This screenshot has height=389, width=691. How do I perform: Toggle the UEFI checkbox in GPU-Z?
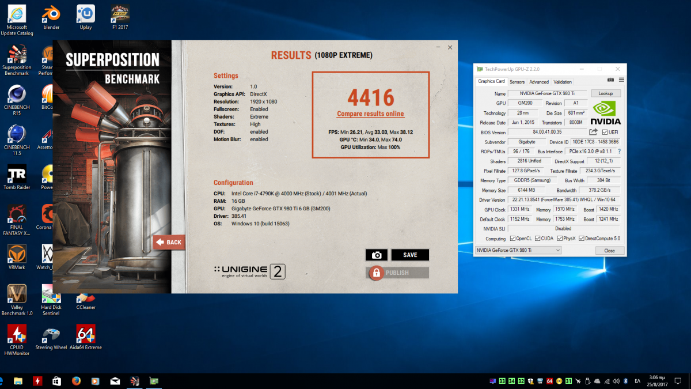(604, 132)
